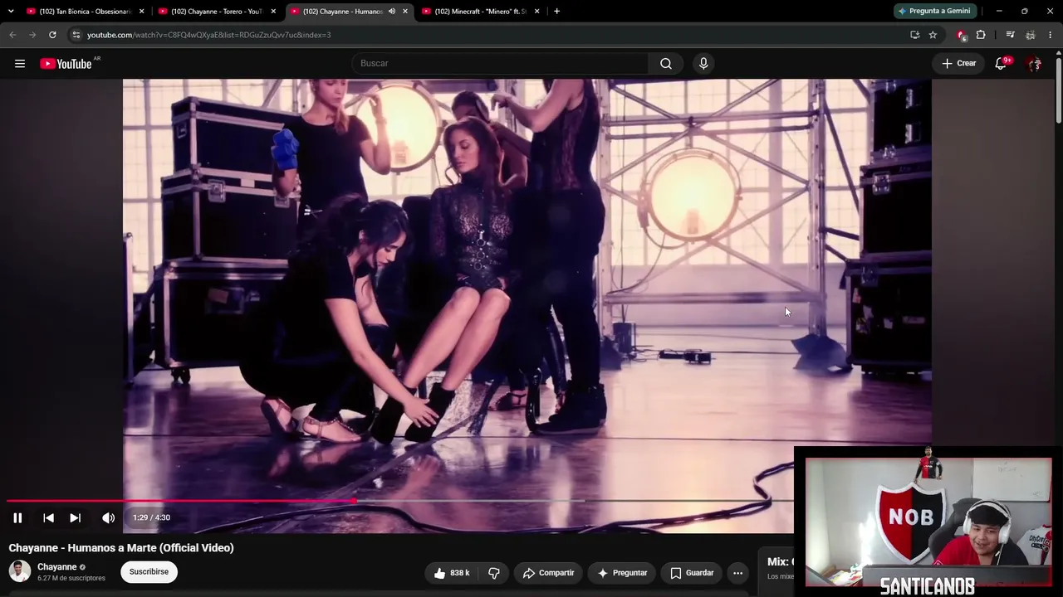Image resolution: width=1063 pixels, height=597 pixels.
Task: Mute the video using the speaker icon
Action: point(108,517)
